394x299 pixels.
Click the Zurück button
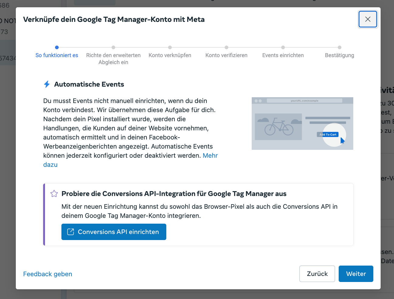click(317, 274)
